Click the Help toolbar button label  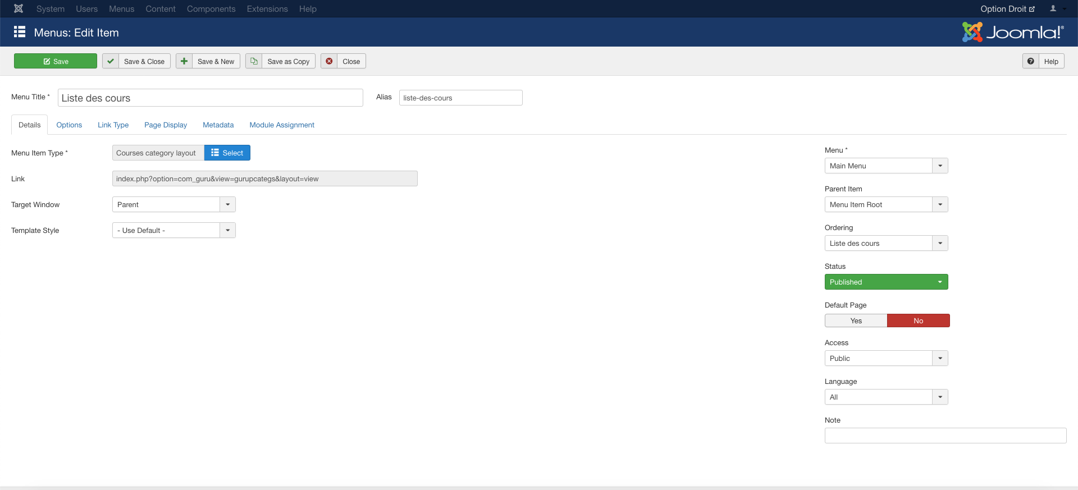pos(1051,62)
